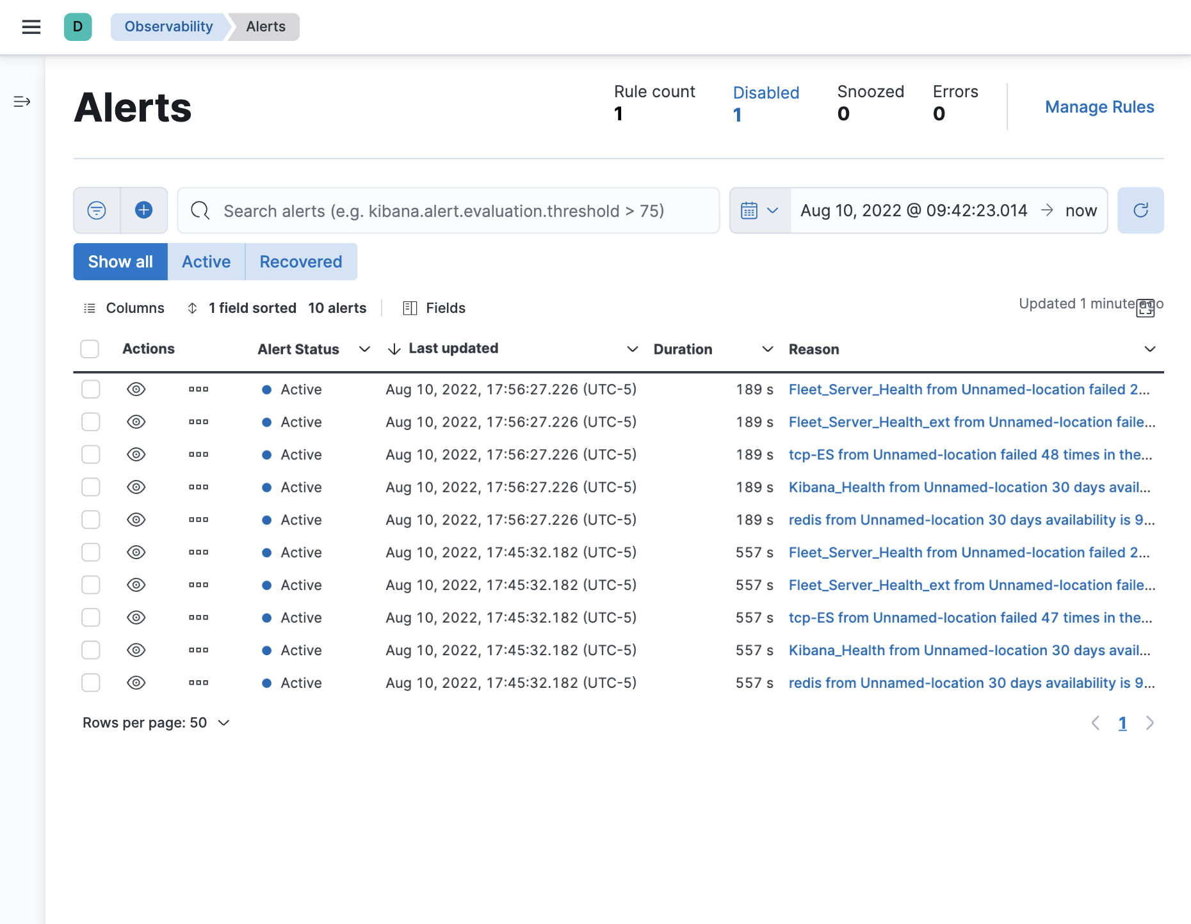Image resolution: width=1191 pixels, height=924 pixels.
Task: Click the Fields browser icon
Action: tap(410, 308)
